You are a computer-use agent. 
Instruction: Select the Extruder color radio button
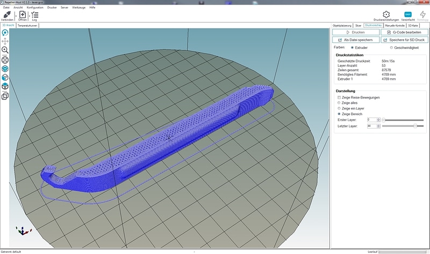tap(352, 48)
